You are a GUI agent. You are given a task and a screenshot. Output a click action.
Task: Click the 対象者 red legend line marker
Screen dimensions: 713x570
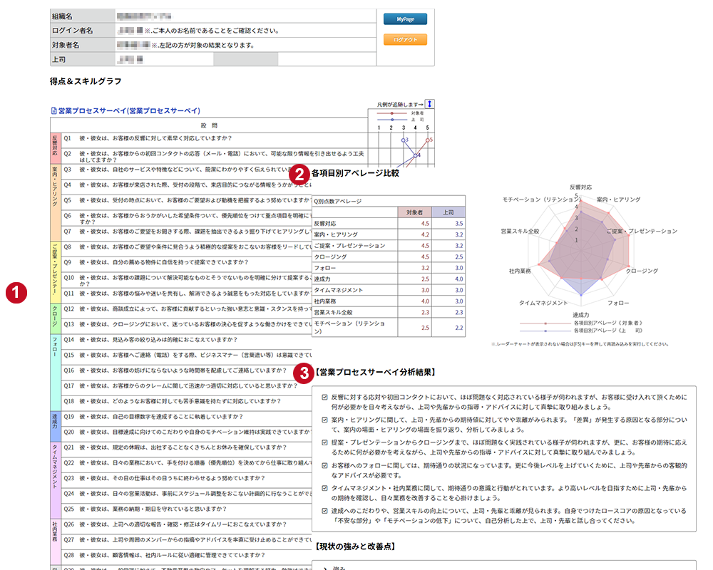pyautogui.click(x=391, y=113)
